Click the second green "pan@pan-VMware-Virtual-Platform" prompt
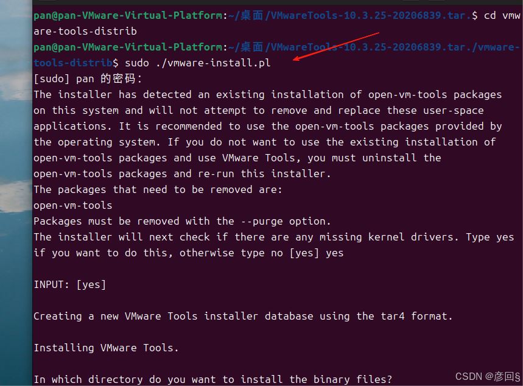The image size is (523, 386). coord(128,47)
